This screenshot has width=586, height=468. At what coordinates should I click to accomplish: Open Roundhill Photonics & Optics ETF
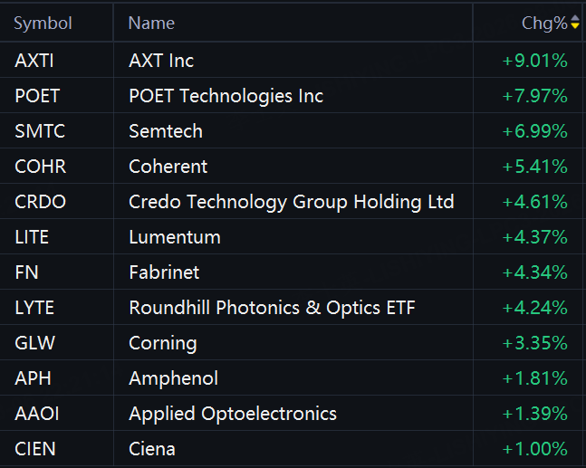pyautogui.click(x=272, y=308)
